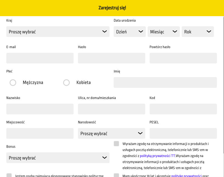This screenshot has width=224, height=177.
Task: Click the Imię input field
Action: click(165, 82)
